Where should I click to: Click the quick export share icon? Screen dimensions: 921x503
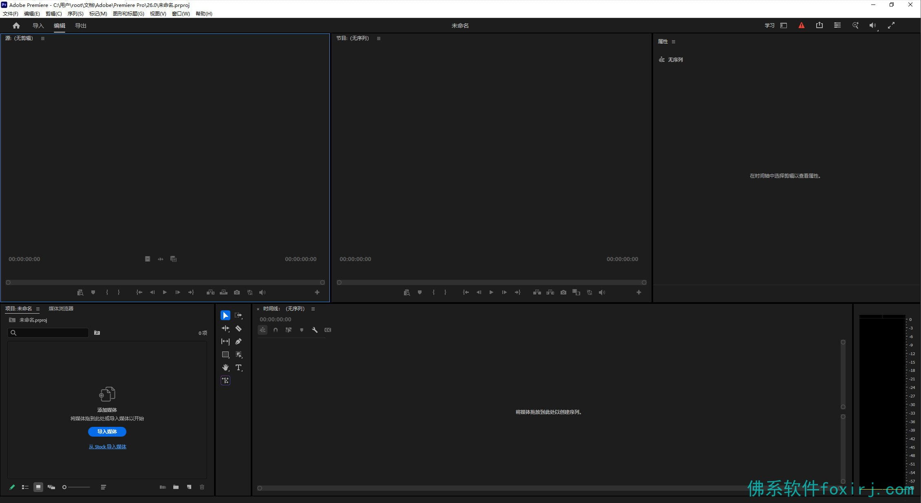(819, 25)
